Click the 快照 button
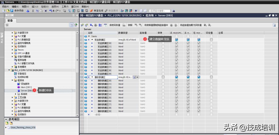This screenshot has height=135, width=279. click(x=130, y=25)
